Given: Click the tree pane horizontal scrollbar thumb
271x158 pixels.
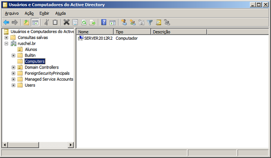Looking at the screenshot, I should [24, 145].
